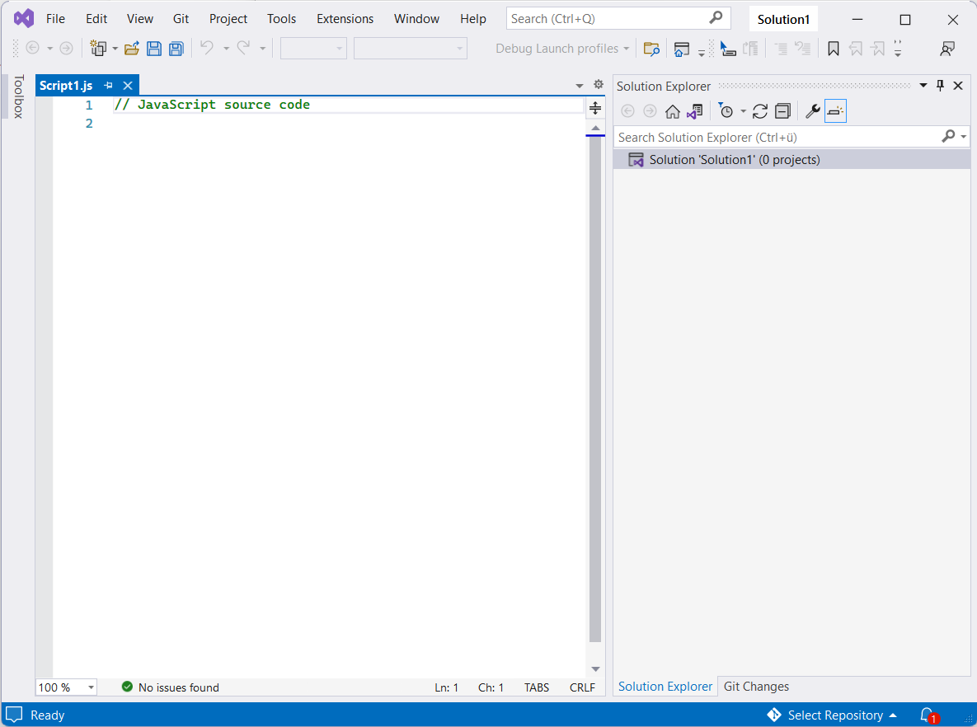This screenshot has height=727, width=977.
Task: Click Select Repository in status bar
Action: [x=834, y=715]
